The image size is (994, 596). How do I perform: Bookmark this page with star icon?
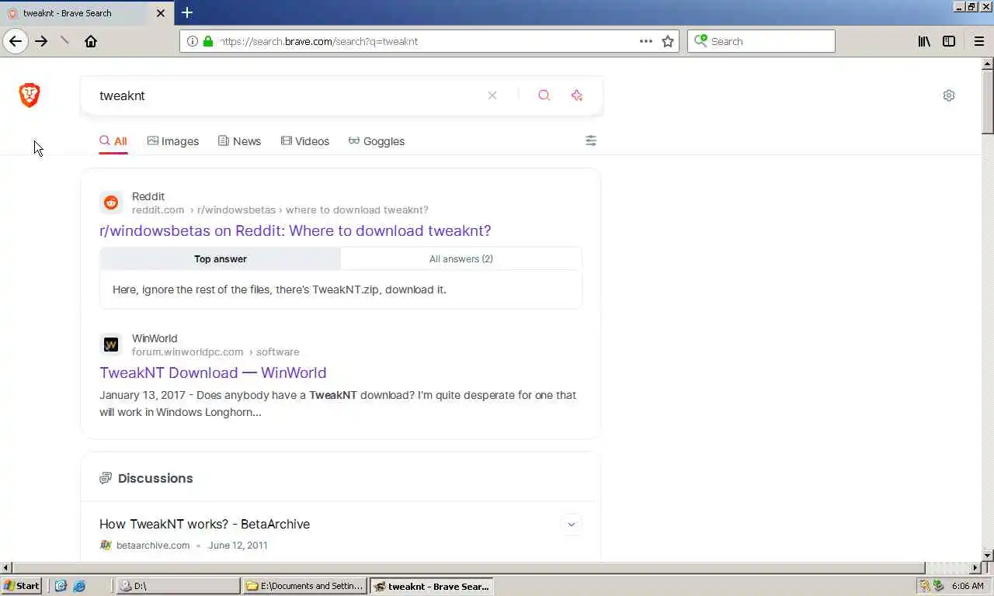pyautogui.click(x=668, y=41)
